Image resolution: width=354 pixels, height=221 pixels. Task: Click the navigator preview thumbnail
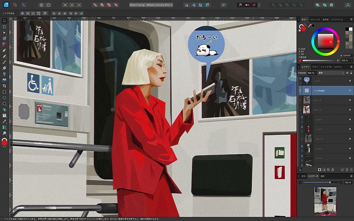(x=325, y=202)
